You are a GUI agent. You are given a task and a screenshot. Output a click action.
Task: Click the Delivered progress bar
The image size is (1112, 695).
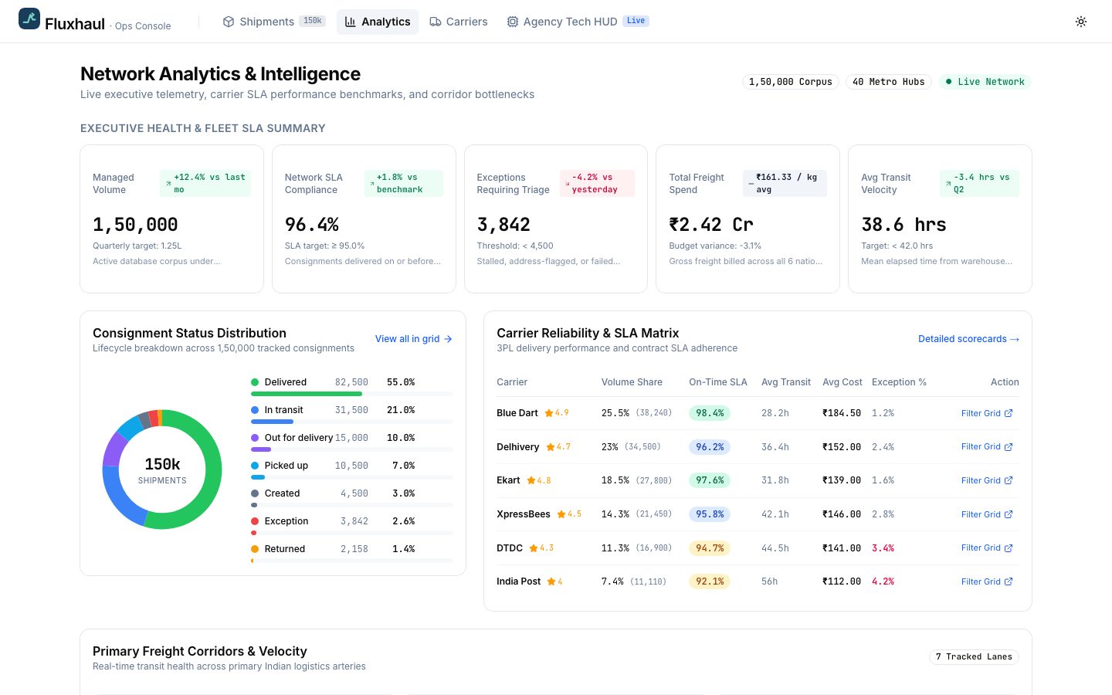click(x=352, y=394)
